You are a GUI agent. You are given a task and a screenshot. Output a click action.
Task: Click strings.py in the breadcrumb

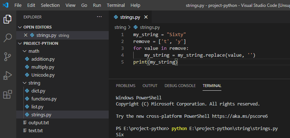pyautogui.click(x=150, y=27)
